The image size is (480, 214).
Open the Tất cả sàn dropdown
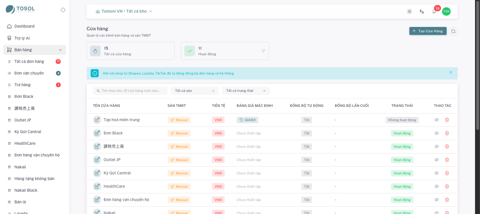coord(195,91)
